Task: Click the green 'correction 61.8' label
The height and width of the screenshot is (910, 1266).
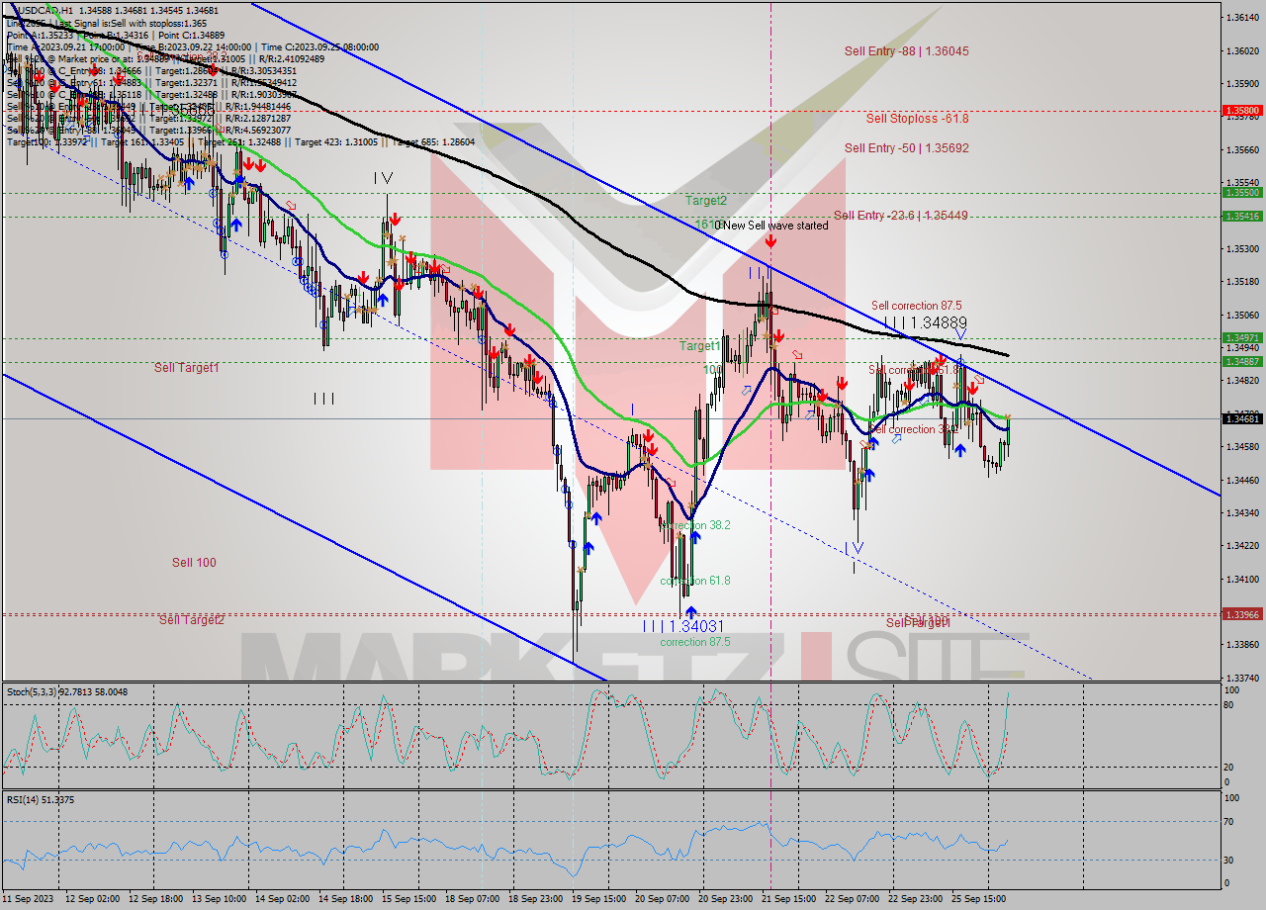Action: coord(695,581)
